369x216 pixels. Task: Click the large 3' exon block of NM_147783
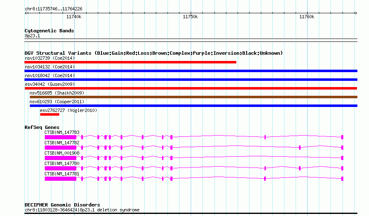coord(61,137)
